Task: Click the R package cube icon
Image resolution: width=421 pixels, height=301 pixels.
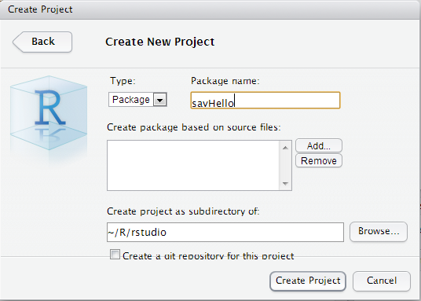Action: 49,113
